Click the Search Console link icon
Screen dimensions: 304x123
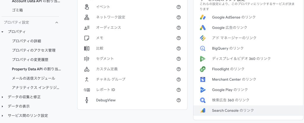coord(203,111)
